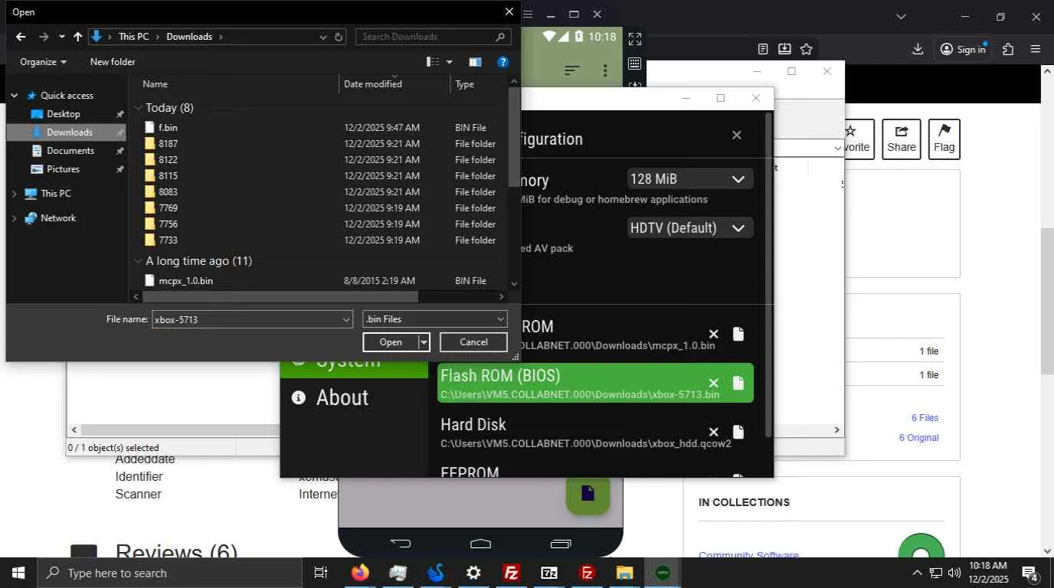Create a New folder
This screenshot has height=588, width=1054.
(x=113, y=62)
